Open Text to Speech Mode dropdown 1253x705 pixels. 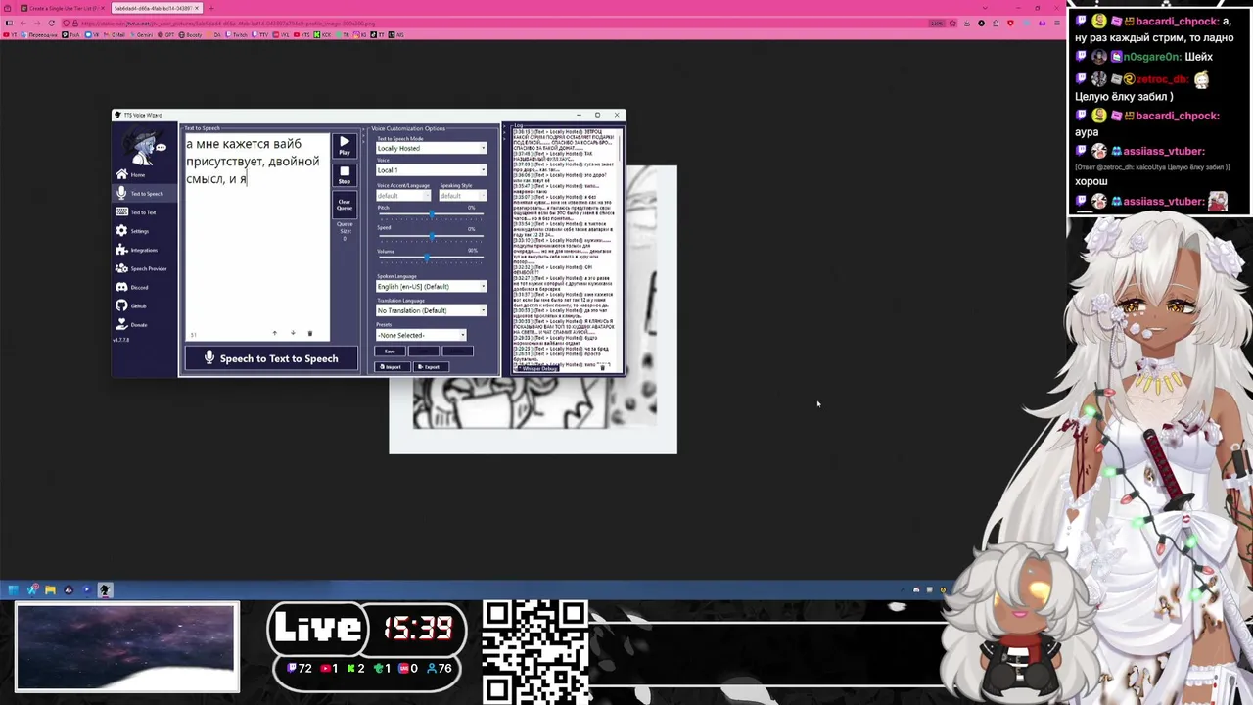(x=431, y=148)
